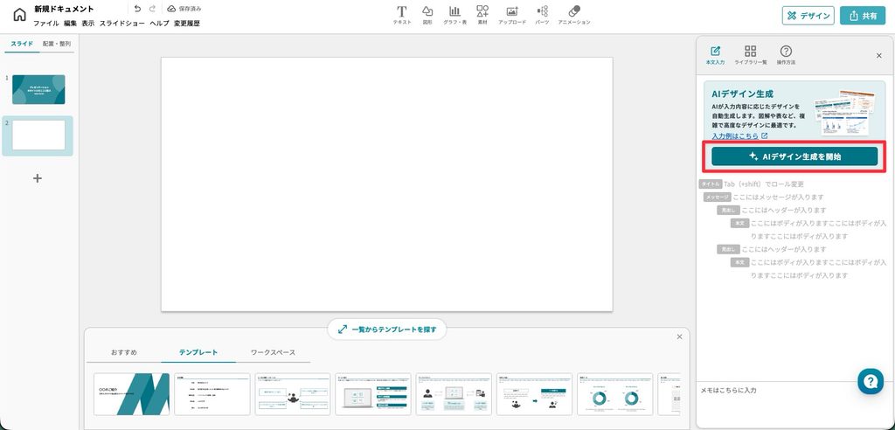Switch to the 配置・整列 tab
Viewport: 895px width, 430px height.
click(x=57, y=44)
